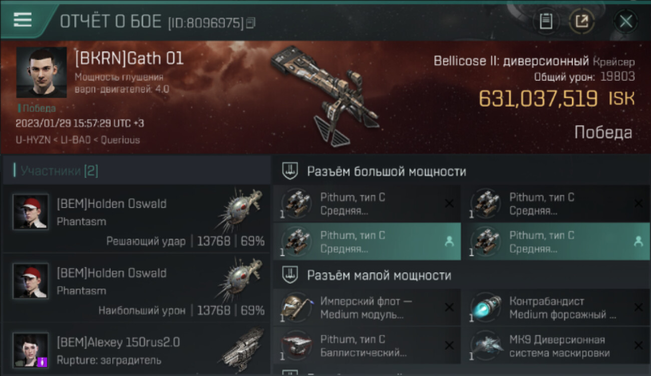Screen dimensions: 651x376
Task: Open the clipboard report icon
Action: coord(546,21)
